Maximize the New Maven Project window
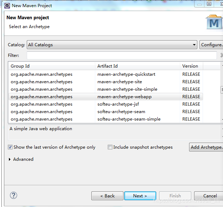 tap(209, 4)
